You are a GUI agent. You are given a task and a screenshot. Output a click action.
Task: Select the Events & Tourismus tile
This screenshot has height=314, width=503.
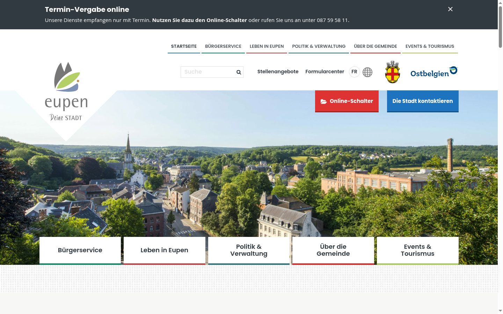(x=418, y=251)
